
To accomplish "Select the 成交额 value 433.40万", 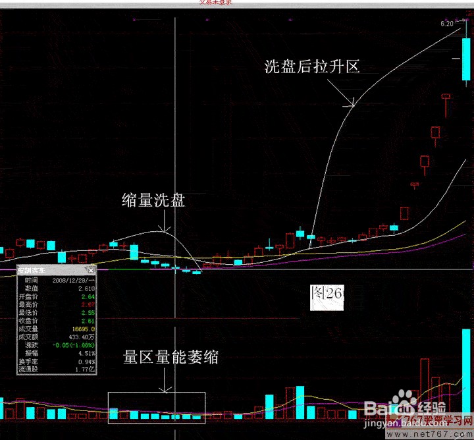I will (82, 337).
